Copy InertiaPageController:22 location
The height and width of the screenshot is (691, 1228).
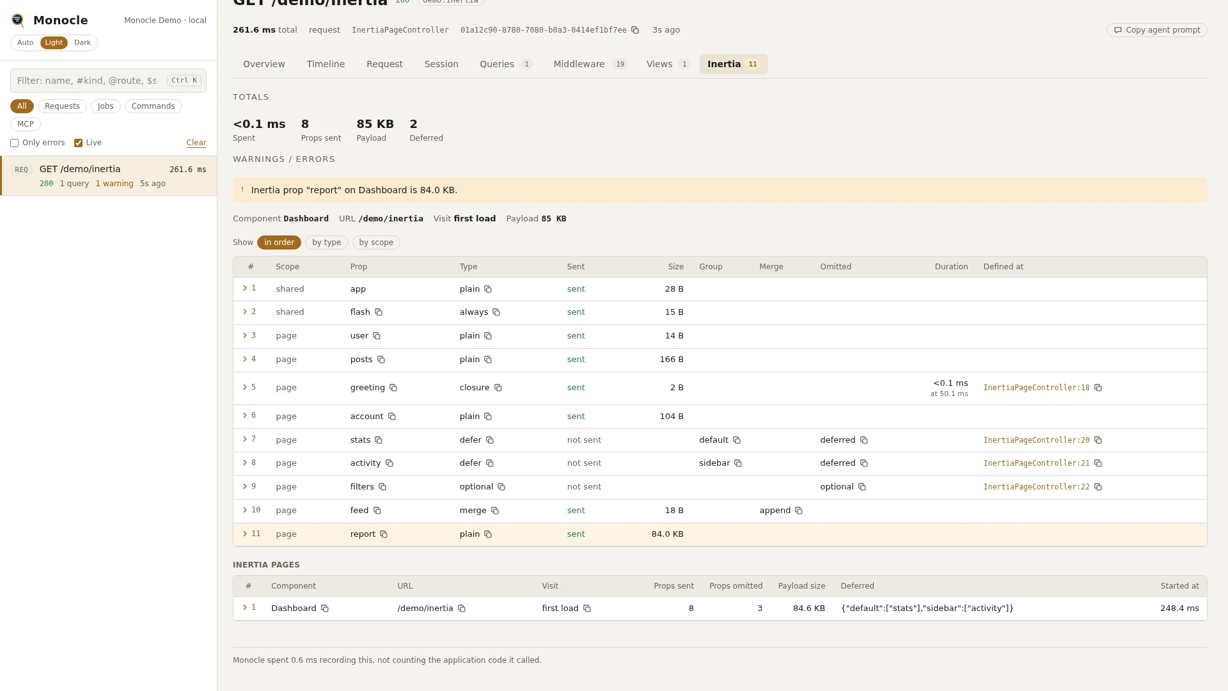[x=1098, y=487]
